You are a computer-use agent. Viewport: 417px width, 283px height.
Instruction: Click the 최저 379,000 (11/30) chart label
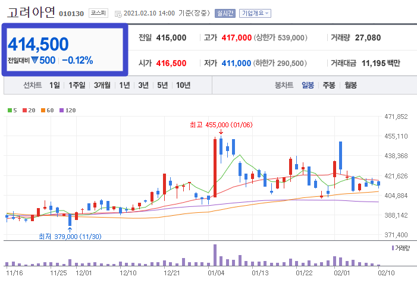(x=70, y=237)
